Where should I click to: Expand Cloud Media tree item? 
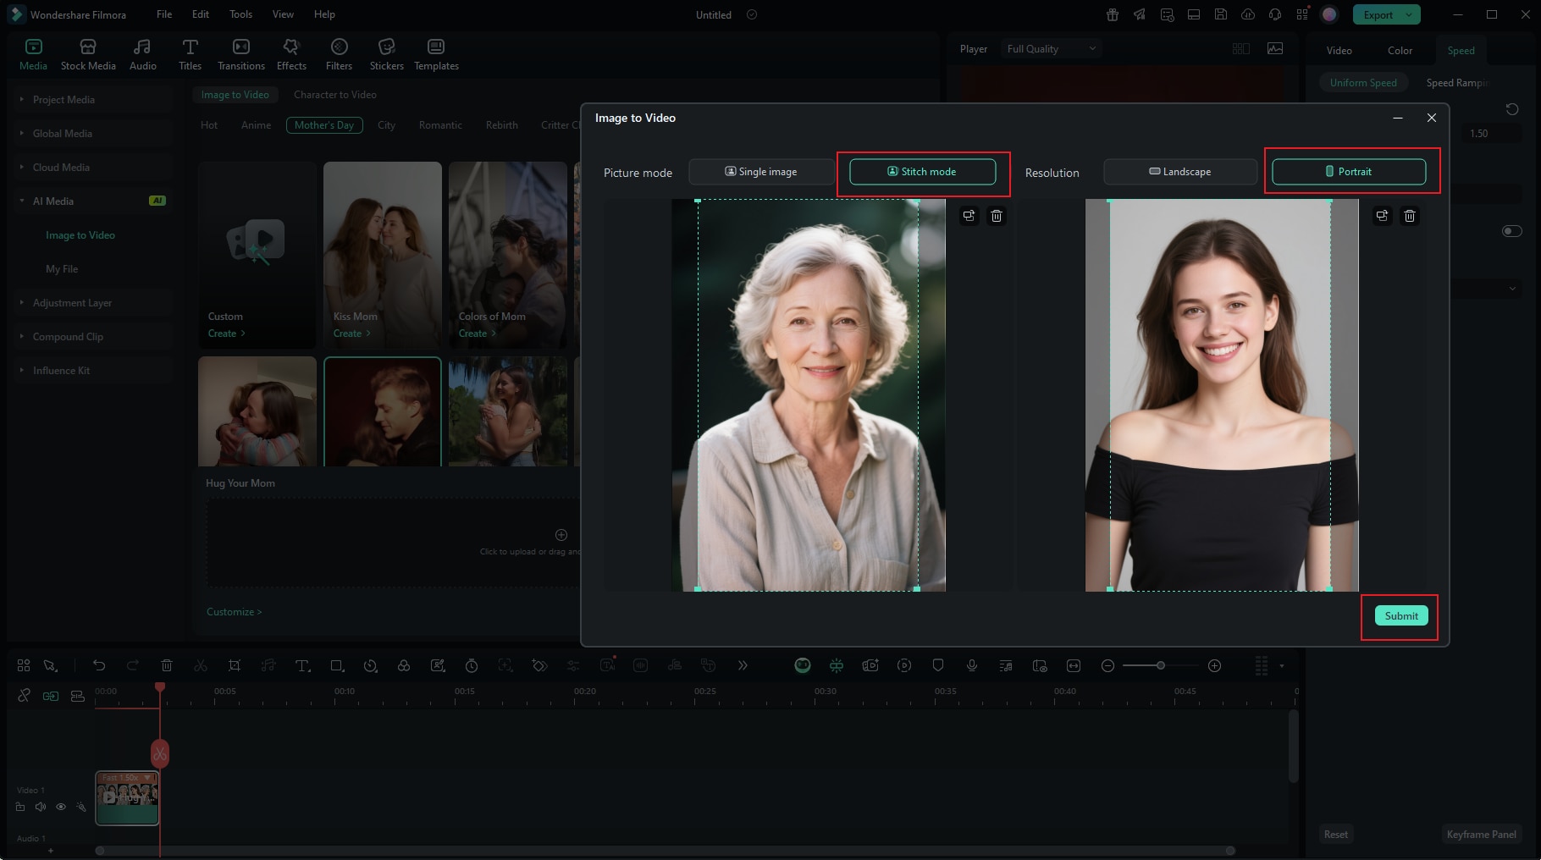click(x=22, y=168)
